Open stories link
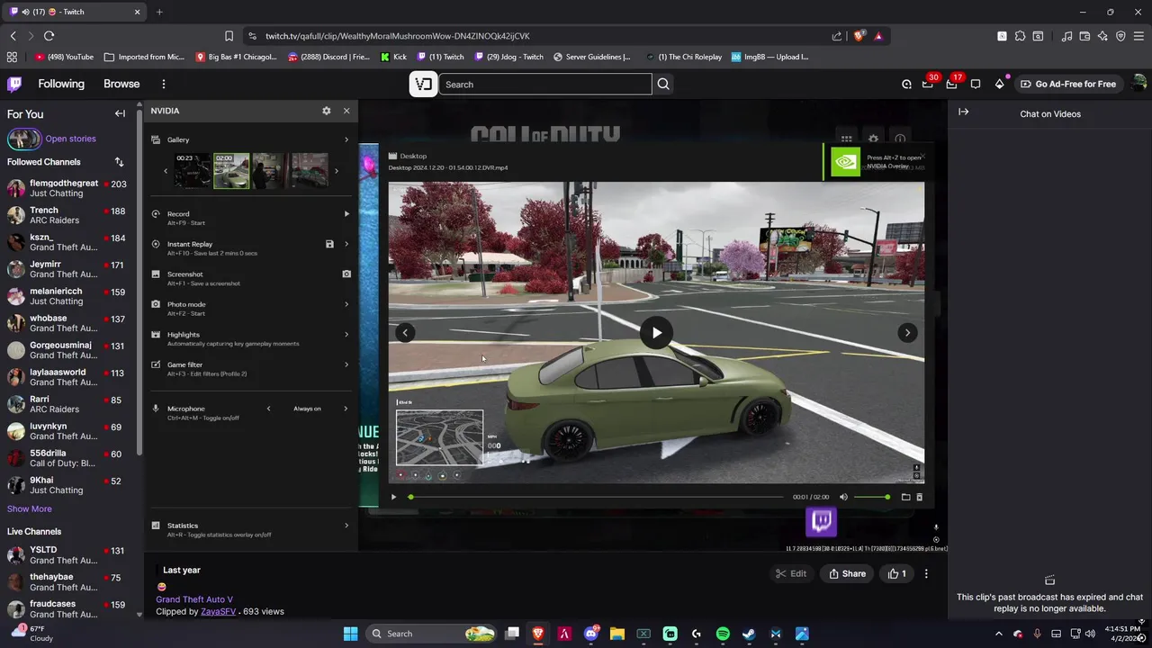Image resolution: width=1152 pixels, height=648 pixels. click(x=70, y=139)
